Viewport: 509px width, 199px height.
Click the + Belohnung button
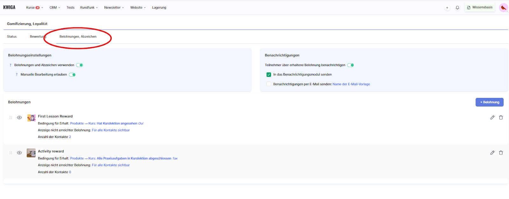(489, 102)
